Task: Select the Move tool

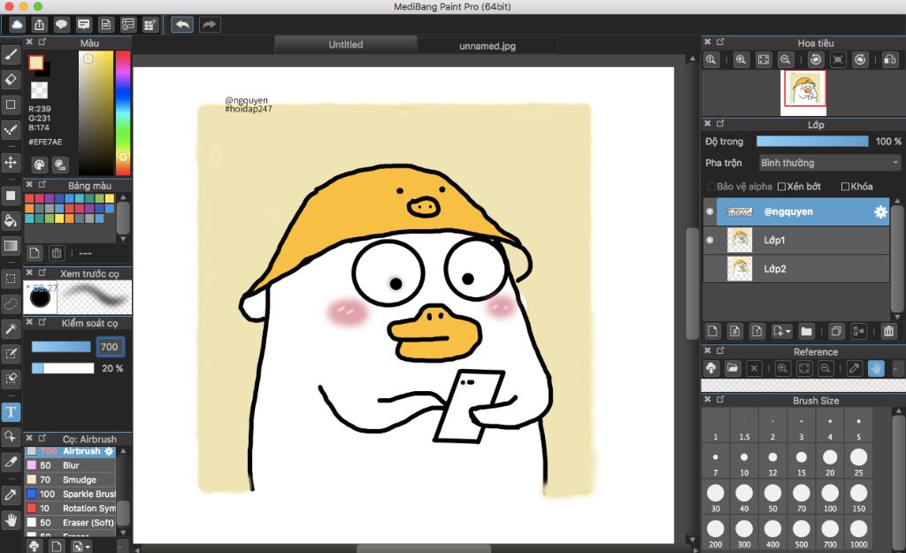Action: coord(11,162)
